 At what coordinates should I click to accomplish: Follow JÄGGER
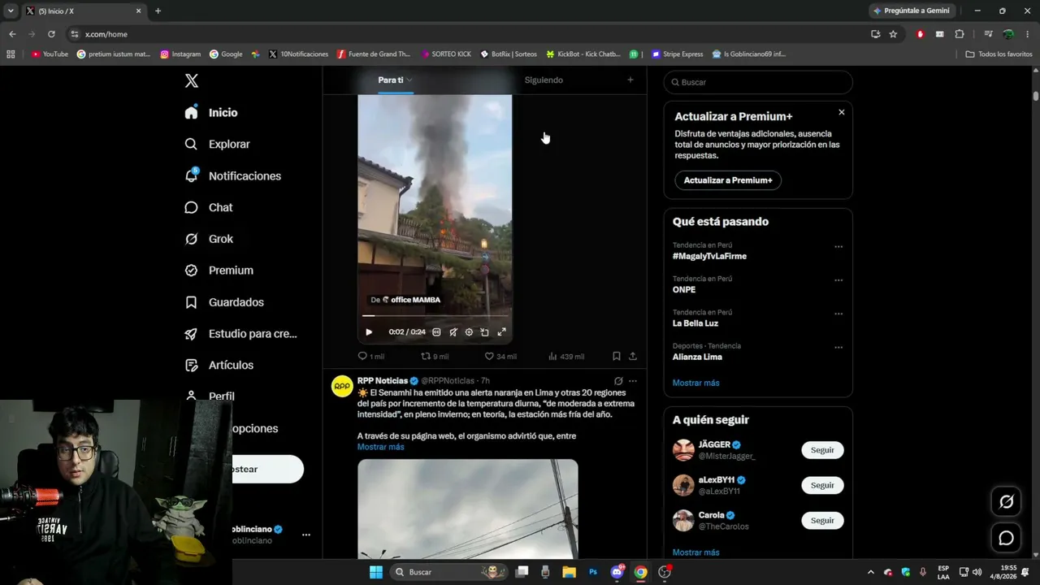pyautogui.click(x=822, y=450)
